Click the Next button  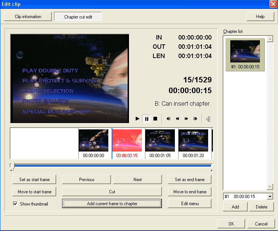[x=138, y=180]
